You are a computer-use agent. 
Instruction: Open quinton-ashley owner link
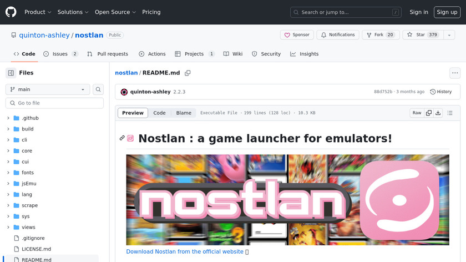click(44, 35)
